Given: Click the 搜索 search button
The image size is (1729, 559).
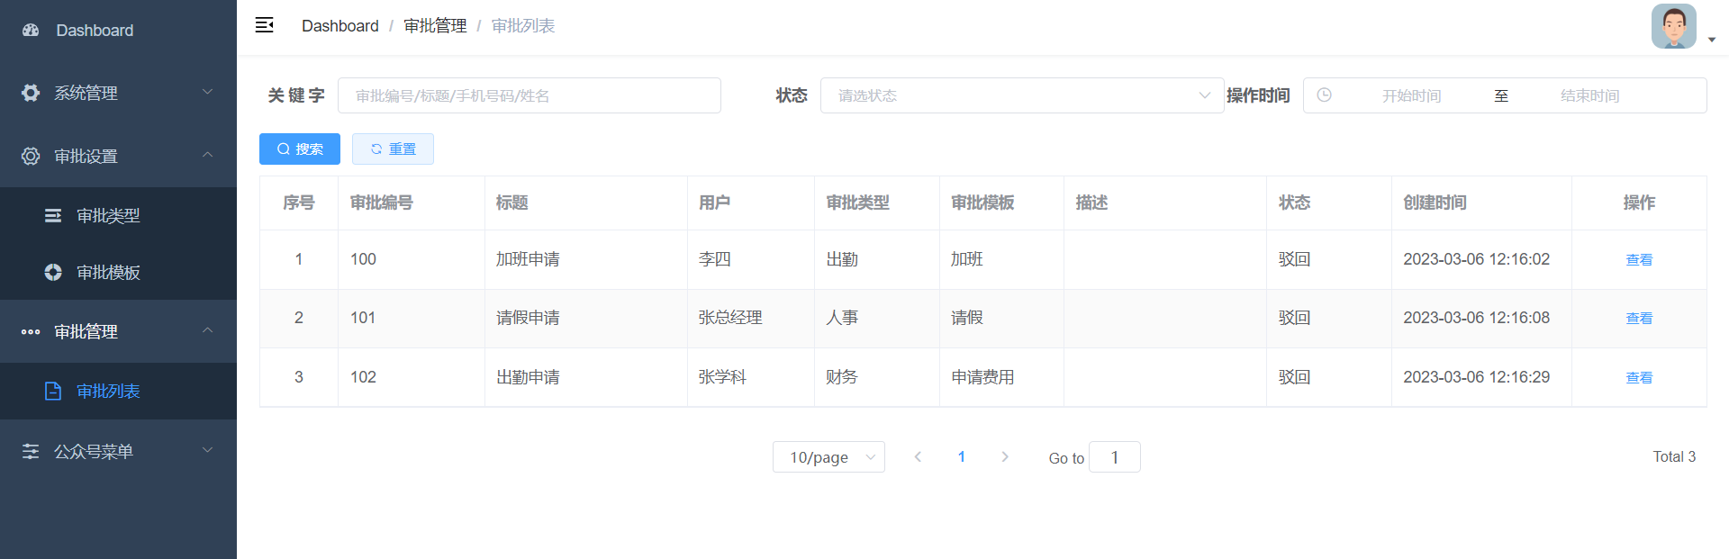Looking at the screenshot, I should coord(300,149).
